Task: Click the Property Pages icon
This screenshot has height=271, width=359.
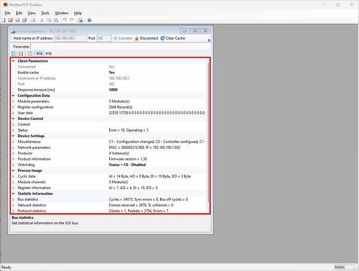Action: coord(30,54)
